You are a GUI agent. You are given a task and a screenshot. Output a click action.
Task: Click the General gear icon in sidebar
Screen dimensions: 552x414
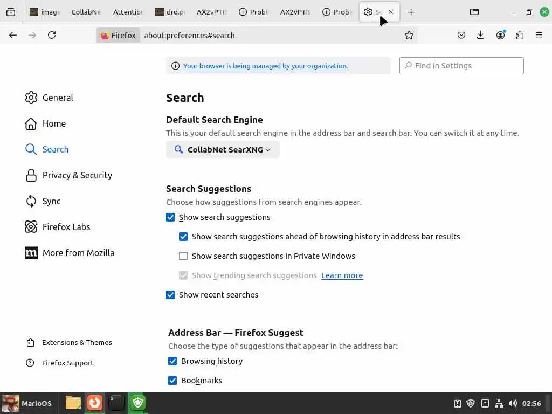tap(31, 98)
